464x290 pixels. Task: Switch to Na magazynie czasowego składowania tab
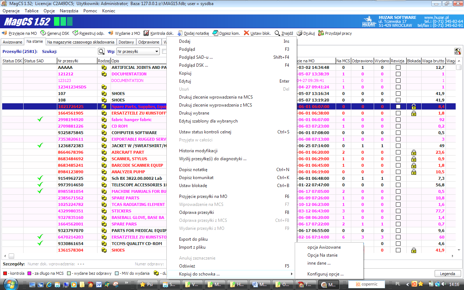81,42
